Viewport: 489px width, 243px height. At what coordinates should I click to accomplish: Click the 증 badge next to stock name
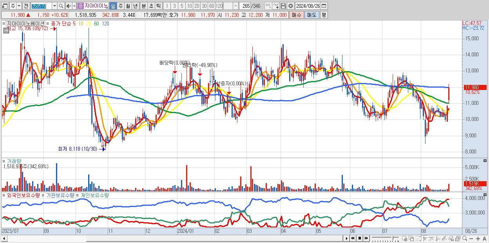(80, 6)
